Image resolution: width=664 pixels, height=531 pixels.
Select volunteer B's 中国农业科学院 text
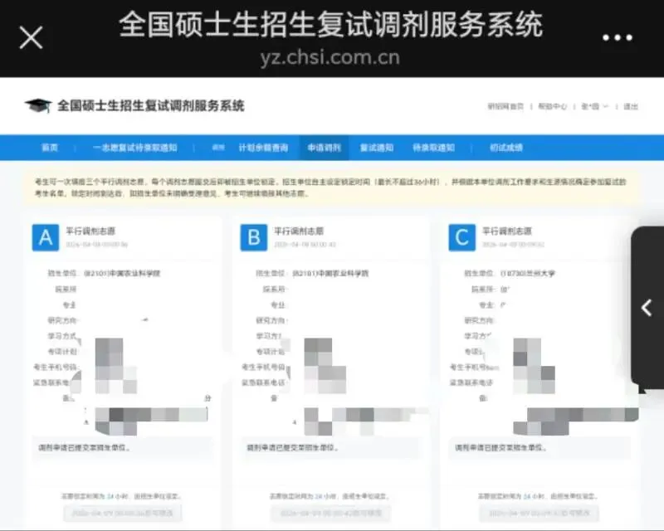343,274
